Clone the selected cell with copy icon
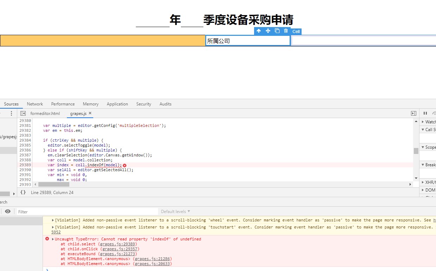 click(x=277, y=31)
